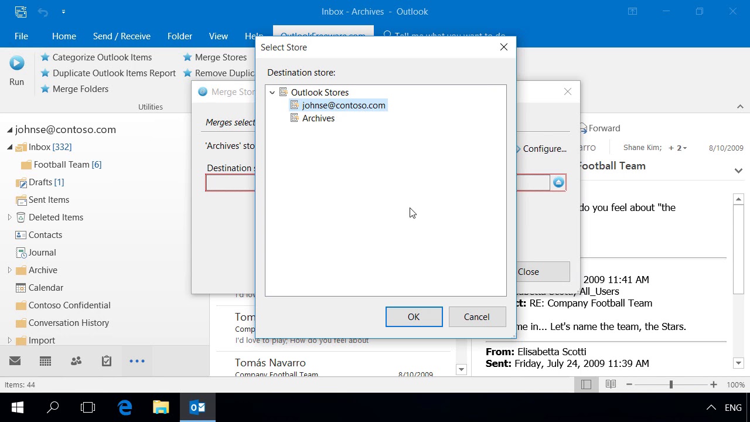
Task: Click the three-dots more navigation options
Action: [x=137, y=361]
